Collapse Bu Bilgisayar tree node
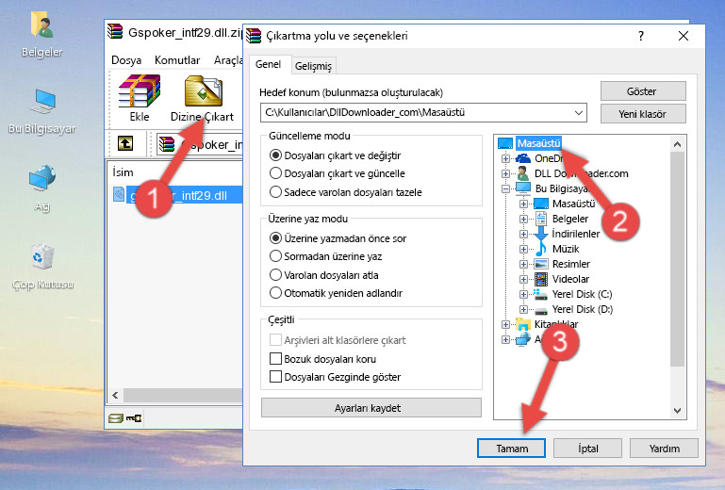The image size is (725, 490). tap(505, 188)
